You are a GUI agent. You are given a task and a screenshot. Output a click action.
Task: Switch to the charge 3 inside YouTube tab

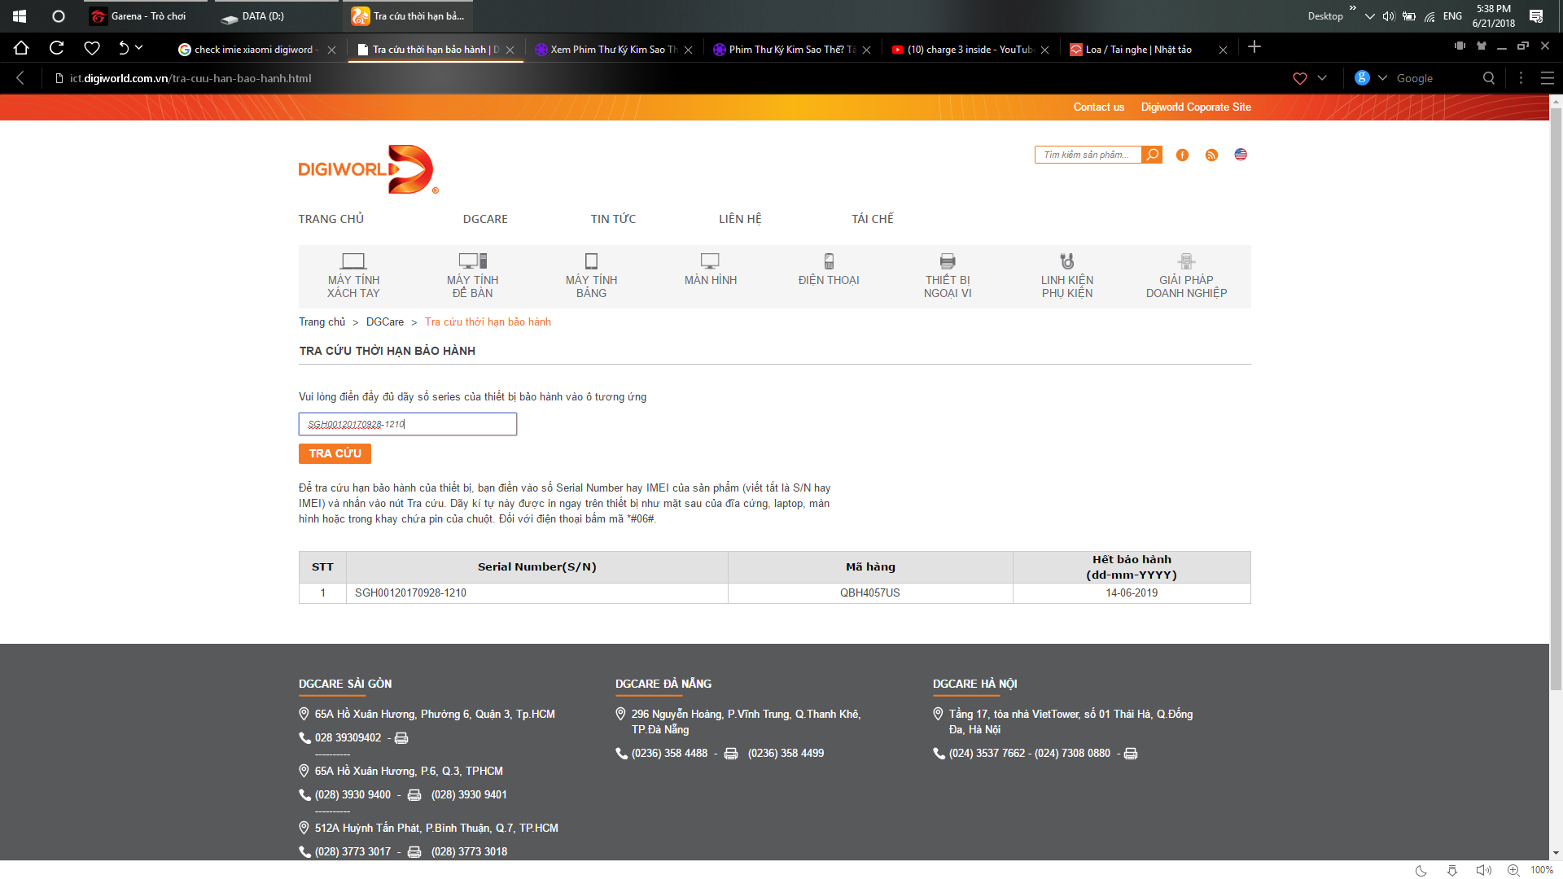[961, 49]
